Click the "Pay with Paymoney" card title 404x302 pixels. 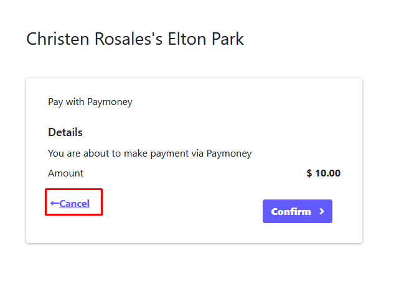click(x=90, y=102)
